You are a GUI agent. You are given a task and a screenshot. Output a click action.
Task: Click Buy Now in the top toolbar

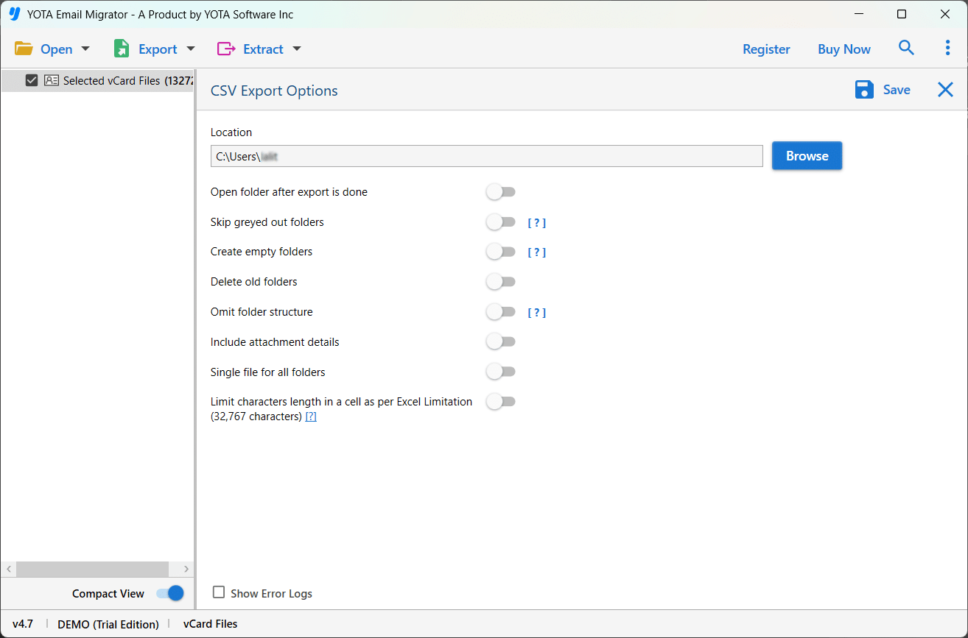pos(844,49)
